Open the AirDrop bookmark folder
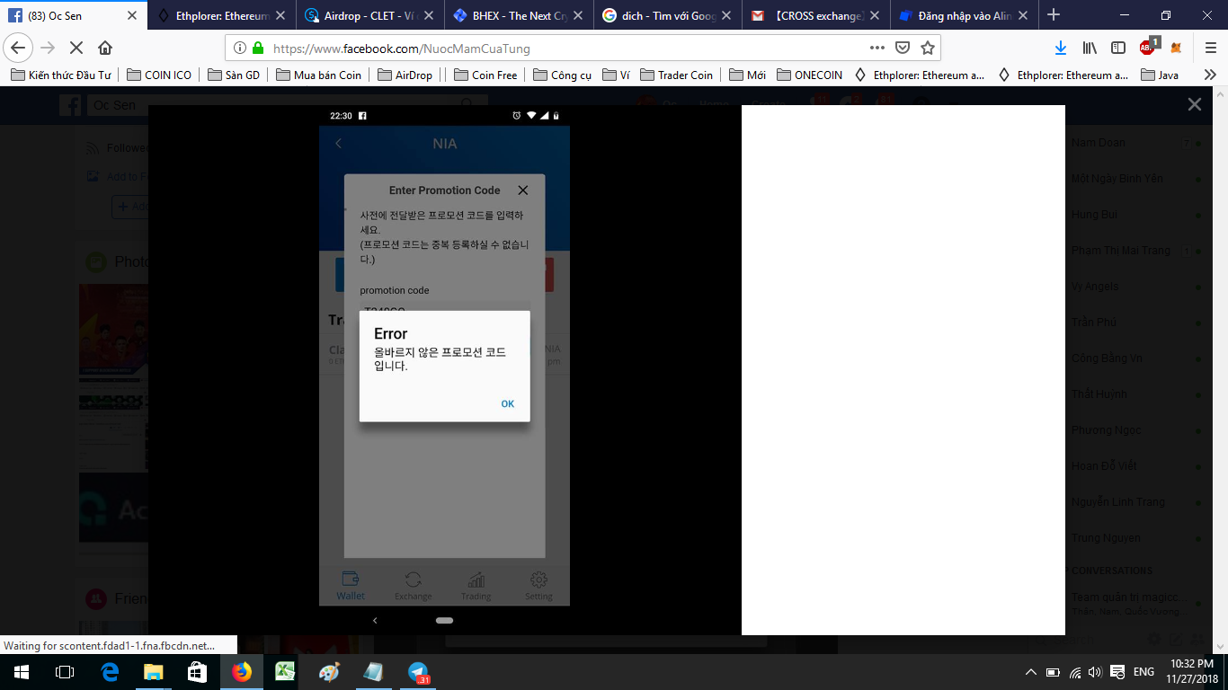The width and height of the screenshot is (1228, 690). pos(405,75)
